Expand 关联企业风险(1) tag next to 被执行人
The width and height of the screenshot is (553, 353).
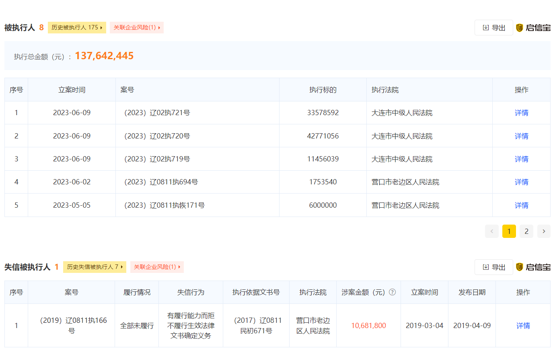pos(137,27)
